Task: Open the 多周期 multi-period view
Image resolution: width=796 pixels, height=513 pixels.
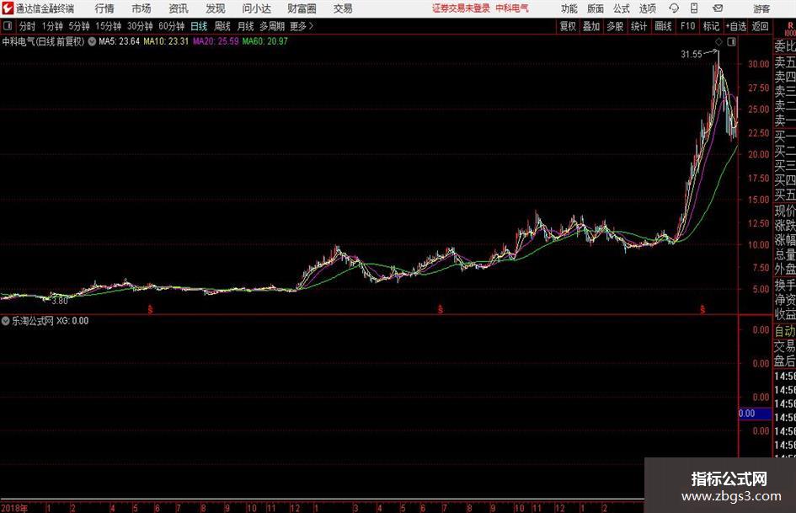Action: click(x=272, y=26)
